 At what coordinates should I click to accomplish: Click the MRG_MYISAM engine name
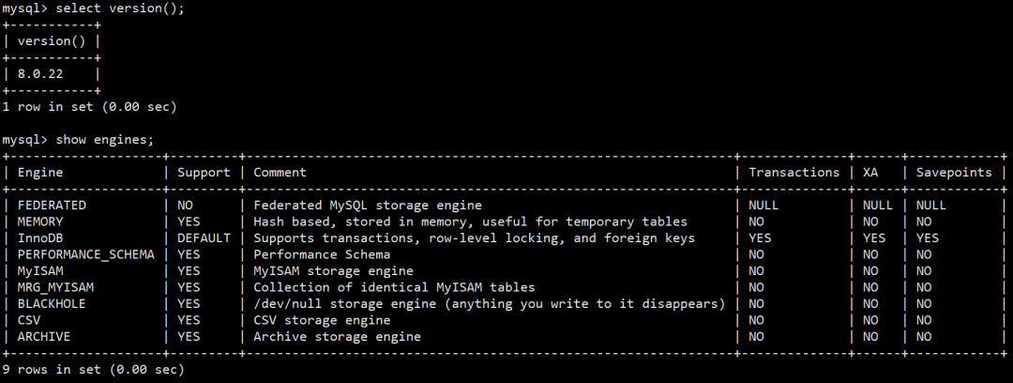(x=55, y=287)
